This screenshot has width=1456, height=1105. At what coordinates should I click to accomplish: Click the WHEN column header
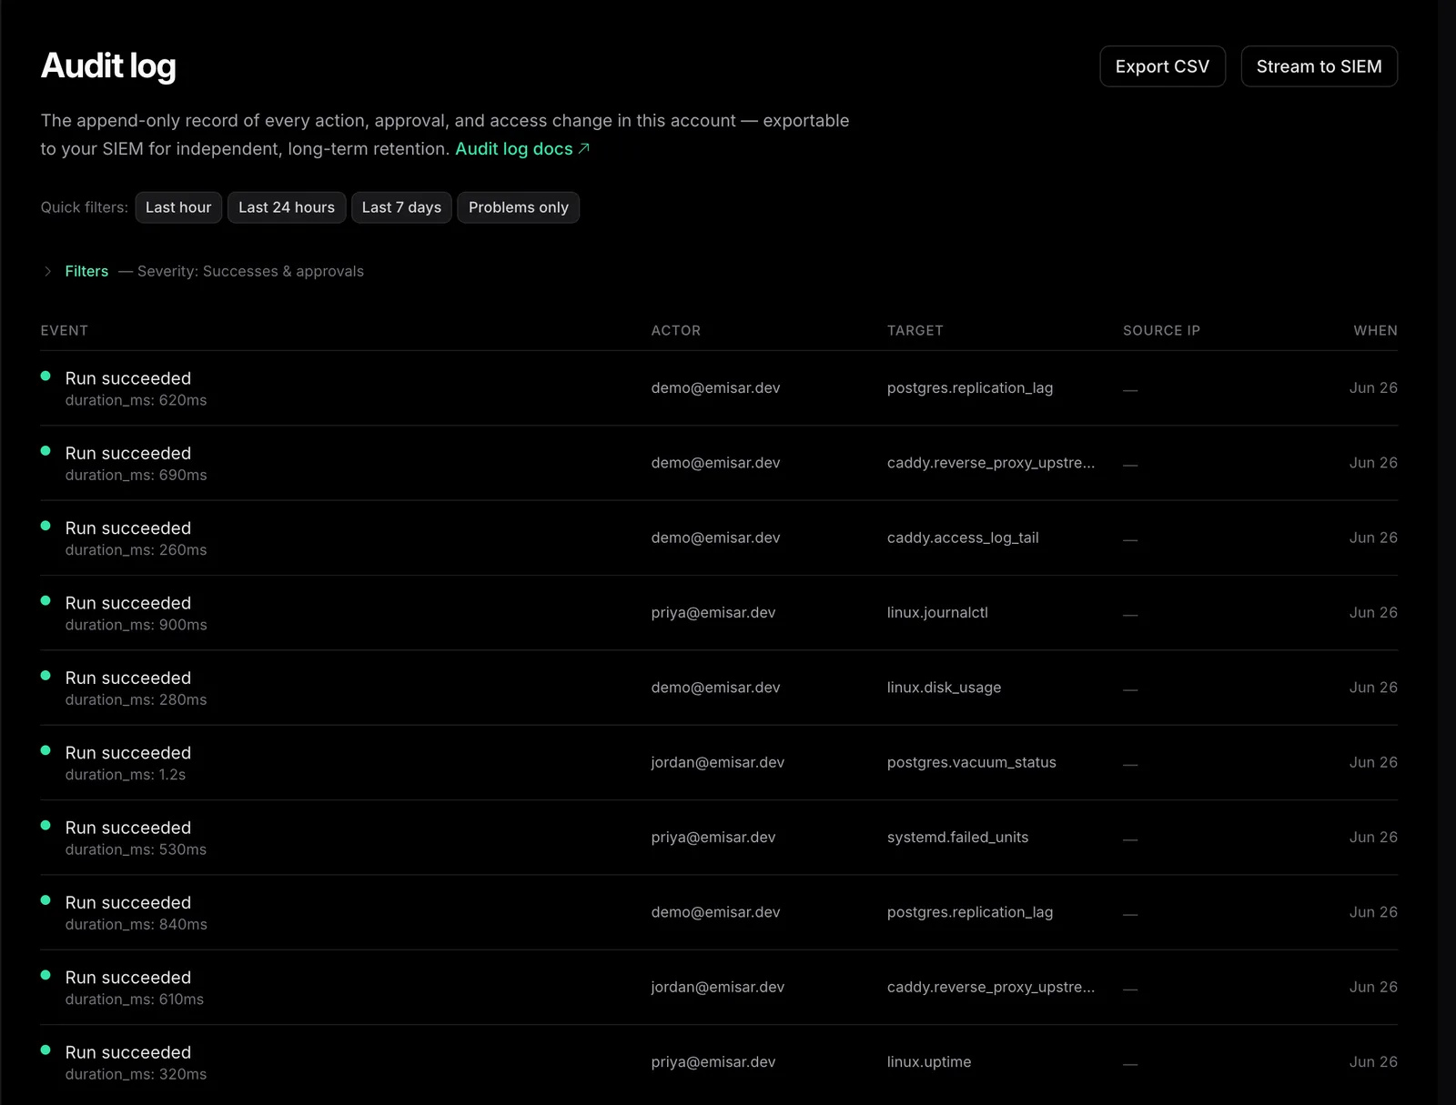click(x=1375, y=330)
